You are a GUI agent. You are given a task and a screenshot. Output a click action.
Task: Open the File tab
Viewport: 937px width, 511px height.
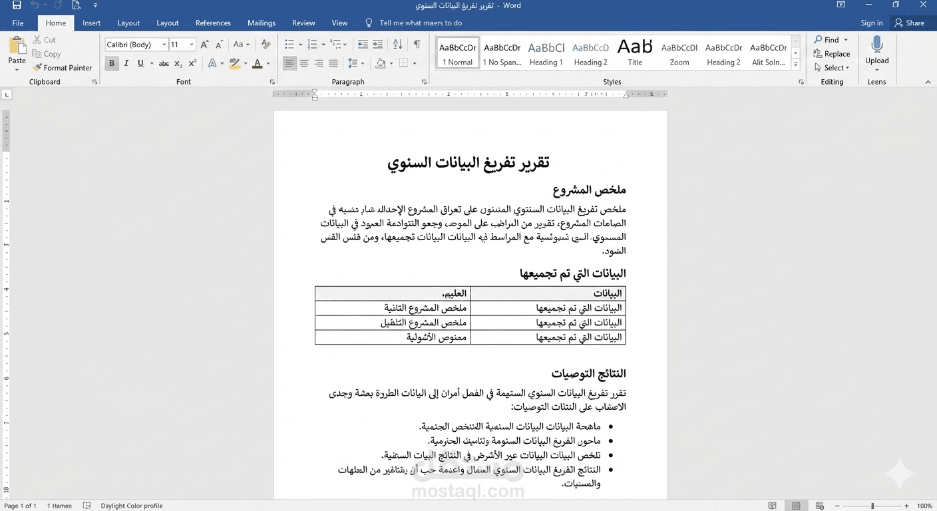pyautogui.click(x=18, y=23)
